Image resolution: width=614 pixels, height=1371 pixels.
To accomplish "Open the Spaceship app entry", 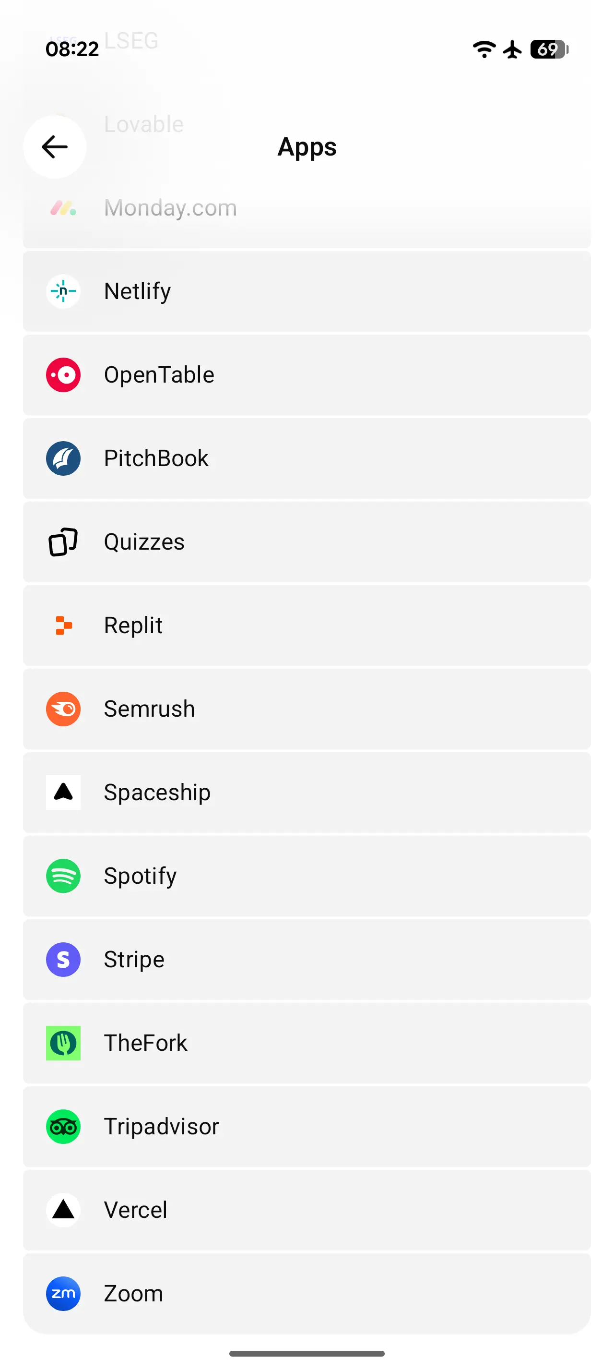I will 307,793.
